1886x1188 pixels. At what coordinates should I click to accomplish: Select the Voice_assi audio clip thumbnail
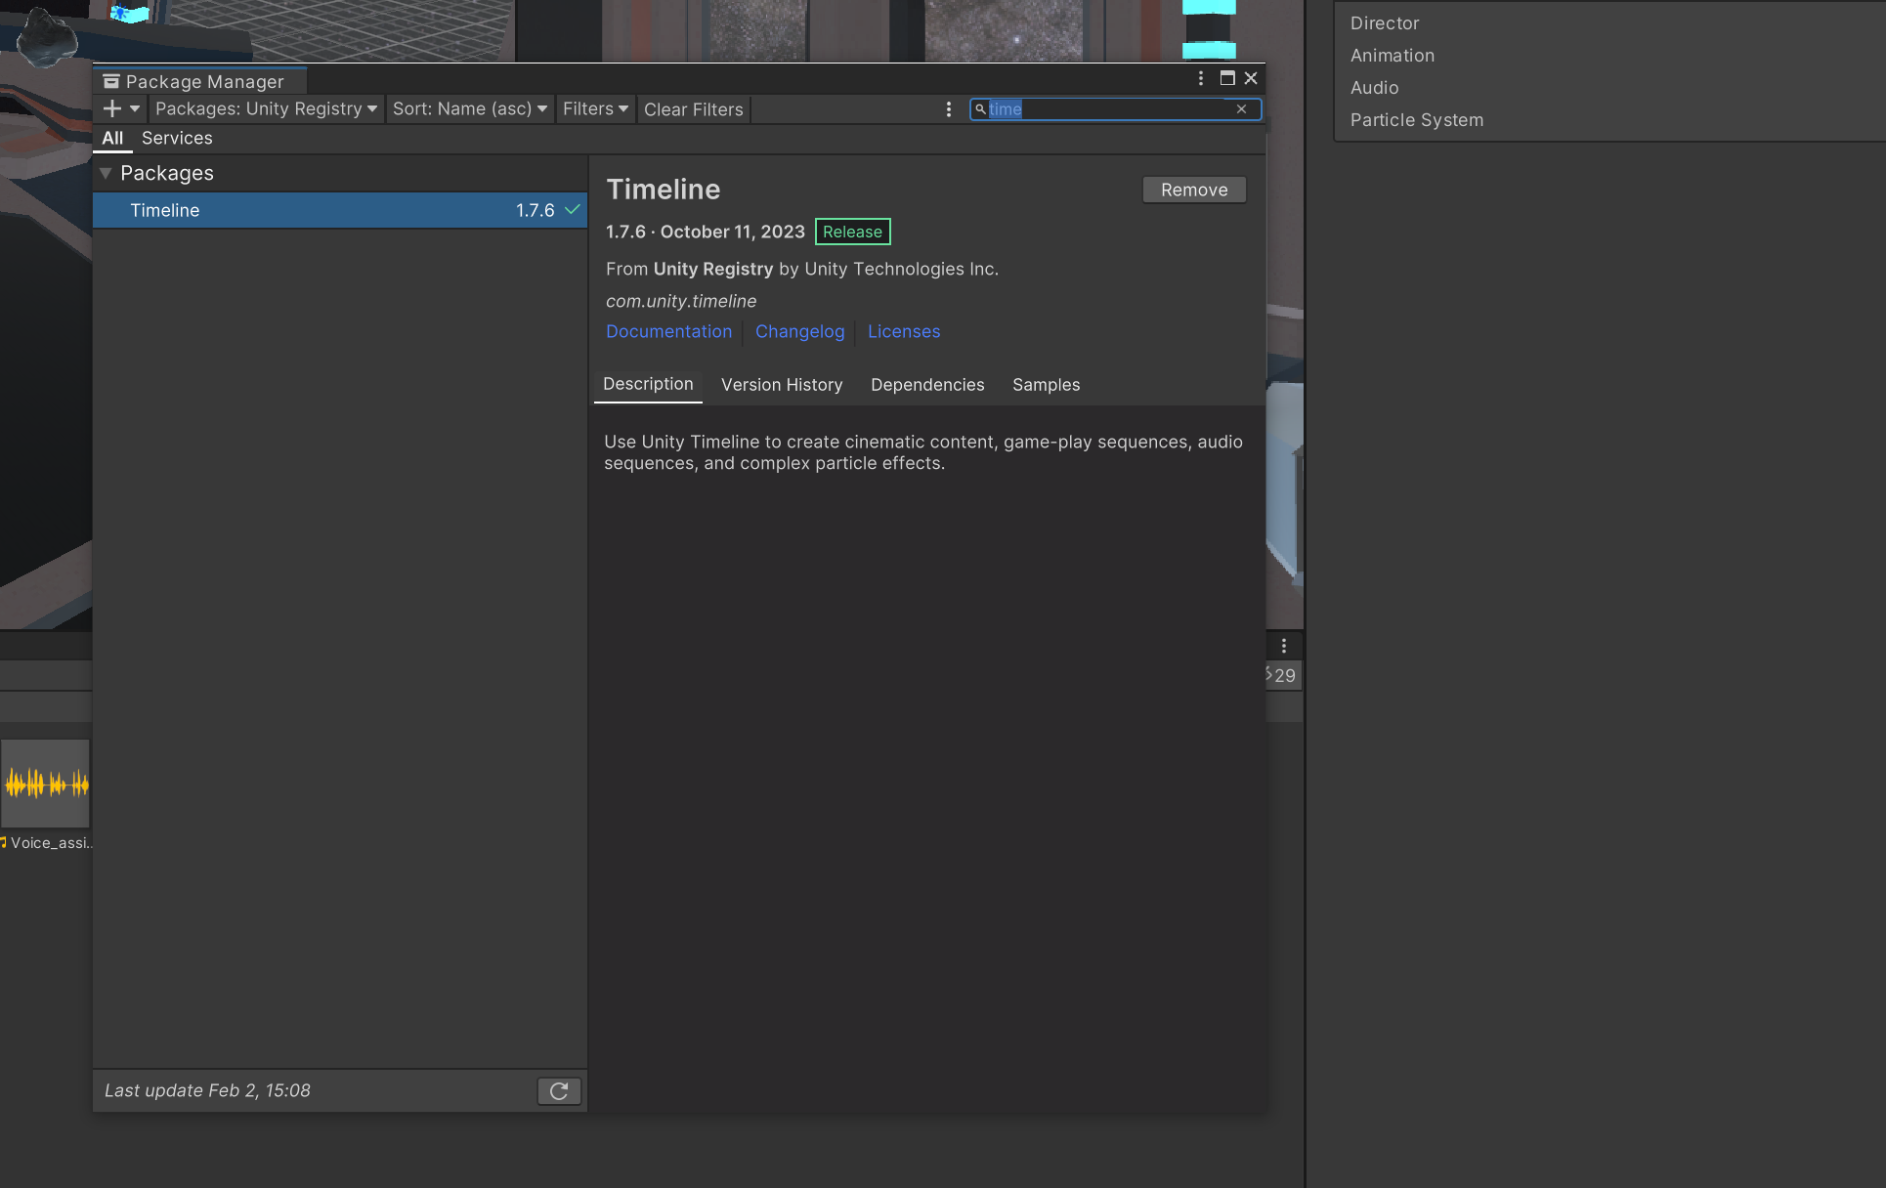pos(46,784)
